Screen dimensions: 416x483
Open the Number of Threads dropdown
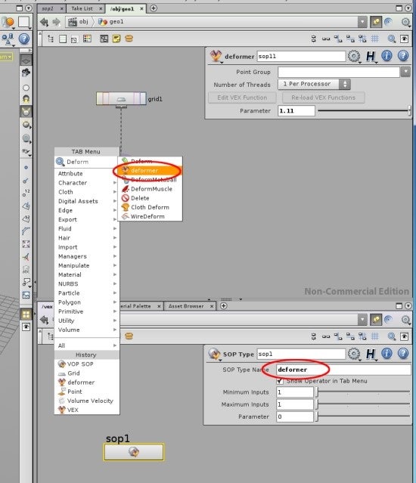(x=314, y=84)
